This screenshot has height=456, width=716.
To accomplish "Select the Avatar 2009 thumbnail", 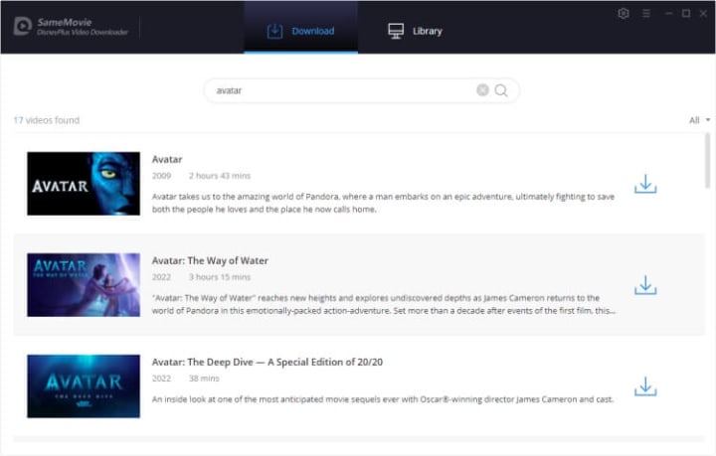I will pos(84,184).
